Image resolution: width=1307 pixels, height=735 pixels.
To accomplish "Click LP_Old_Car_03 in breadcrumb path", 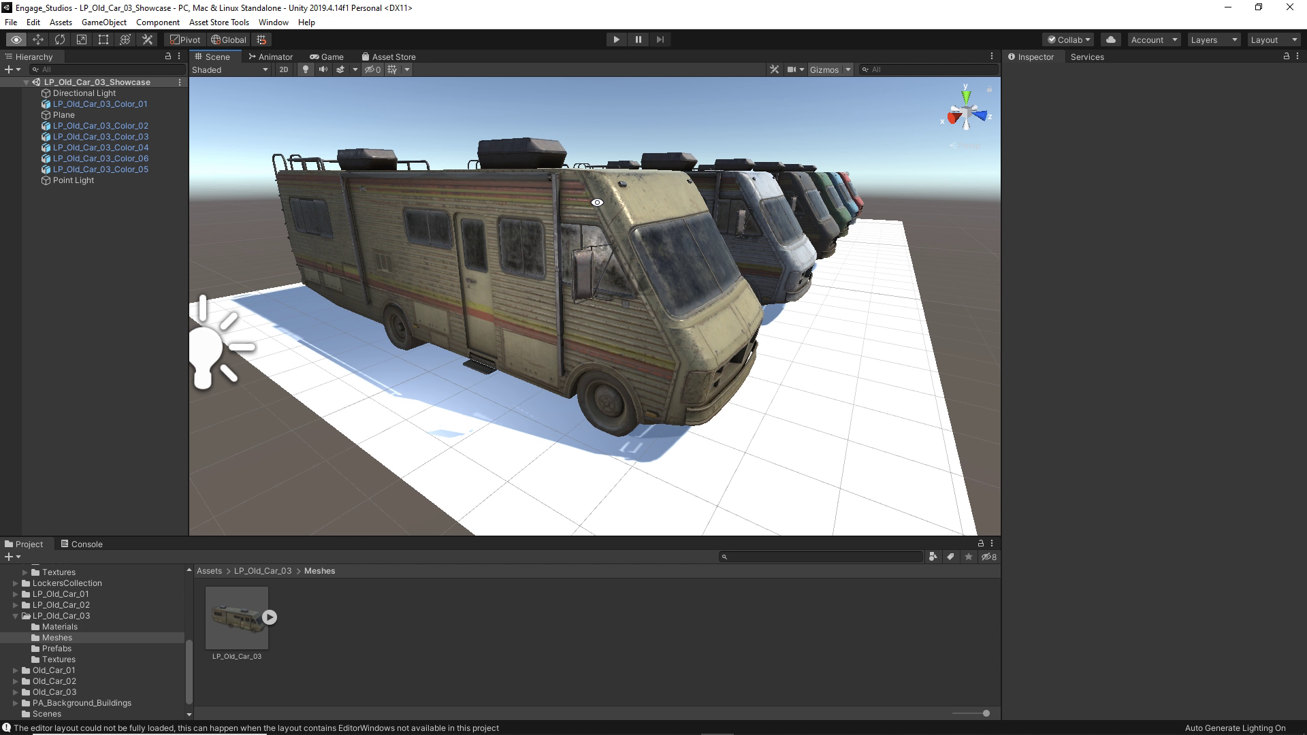I will (263, 571).
